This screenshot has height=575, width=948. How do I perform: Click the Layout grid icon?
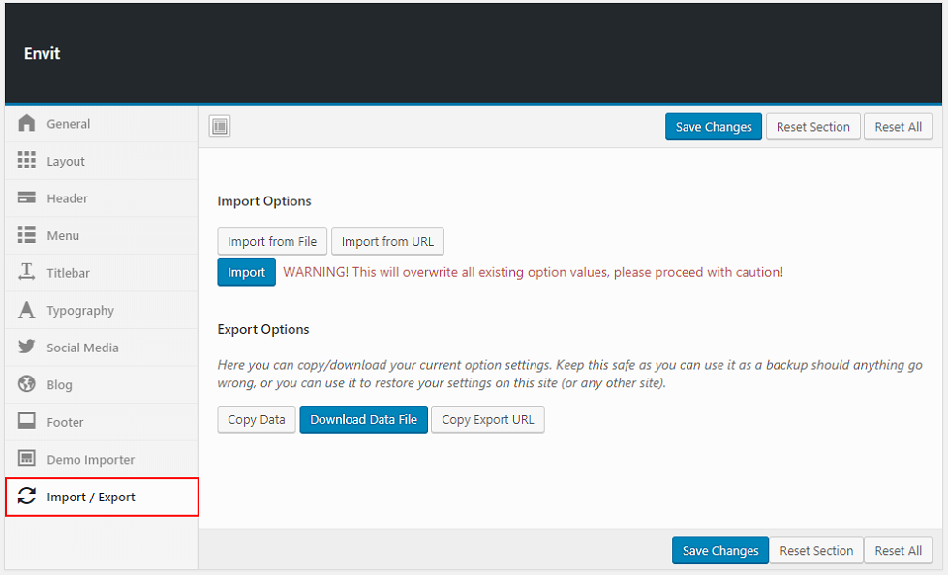27,161
